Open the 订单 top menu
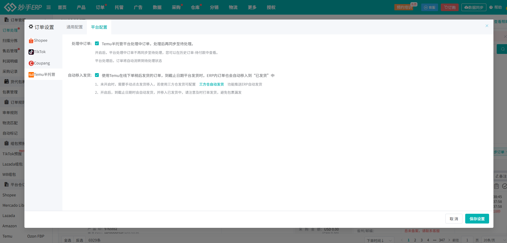This screenshot has width=507, height=243. [x=100, y=7]
